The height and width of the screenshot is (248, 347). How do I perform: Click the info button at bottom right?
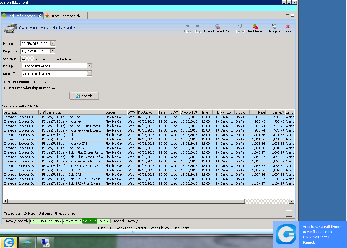pyautogui.click(x=289, y=213)
